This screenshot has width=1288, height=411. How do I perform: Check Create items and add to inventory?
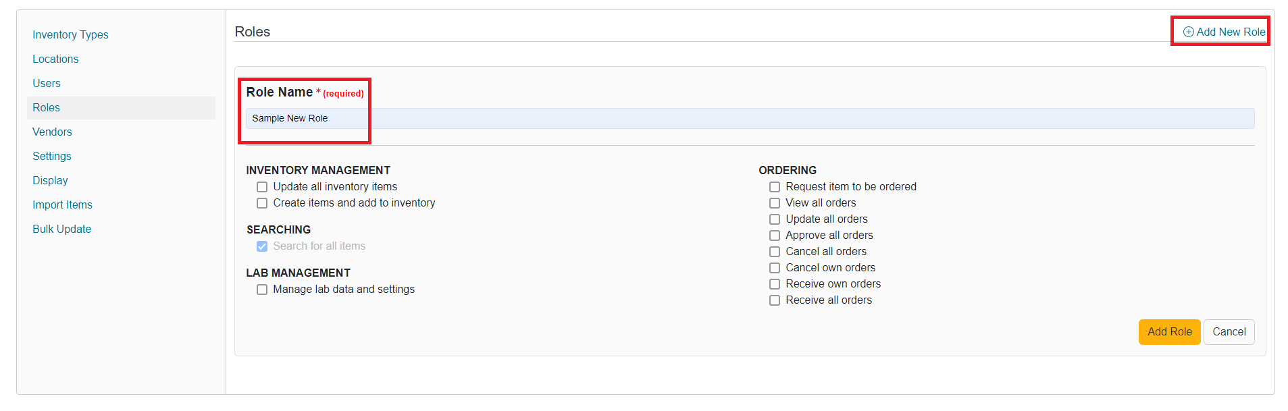pos(261,202)
